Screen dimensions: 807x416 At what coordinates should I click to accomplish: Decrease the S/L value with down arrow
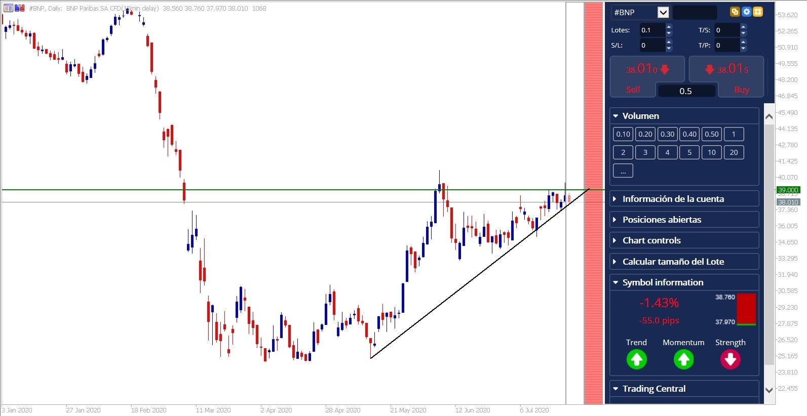[669, 49]
